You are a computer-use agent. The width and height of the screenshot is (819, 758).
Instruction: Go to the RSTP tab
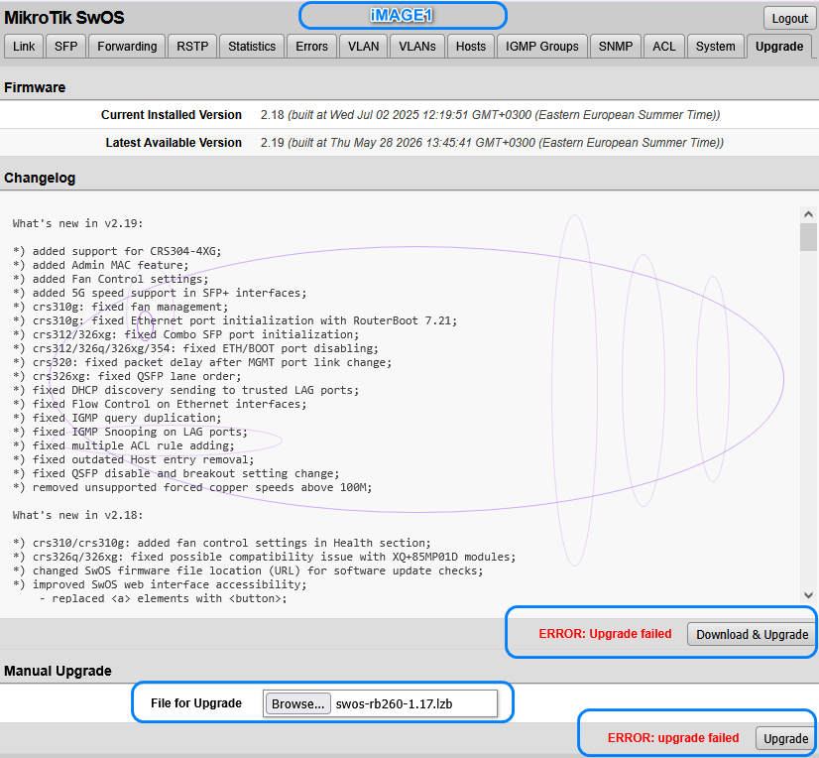pyautogui.click(x=192, y=47)
